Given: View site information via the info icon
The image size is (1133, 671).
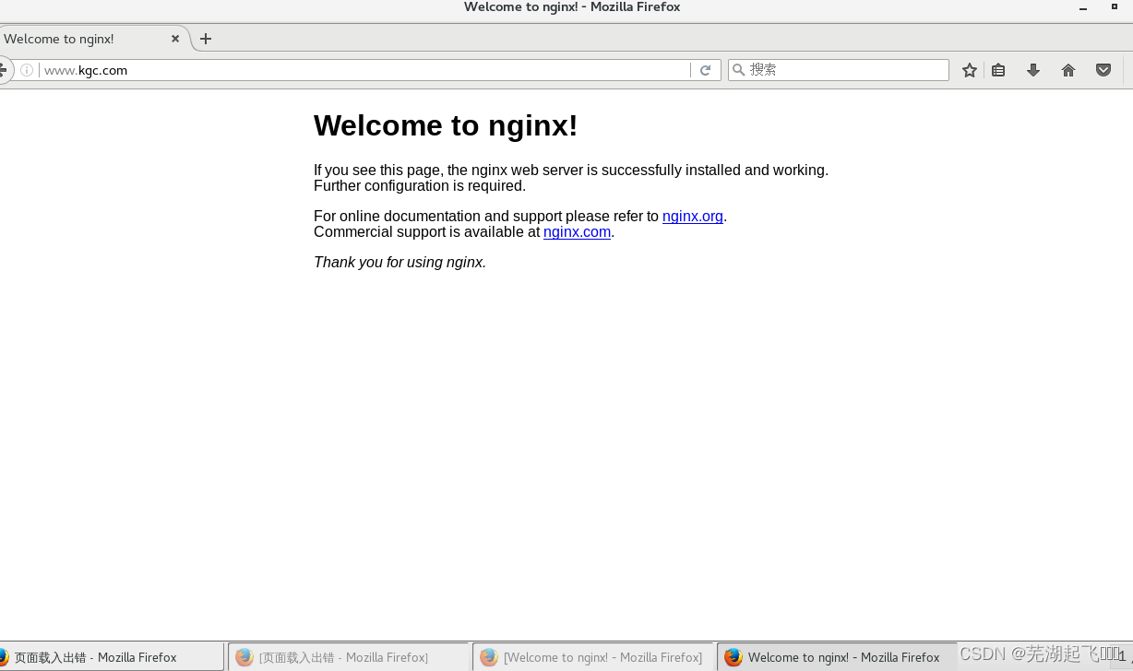Looking at the screenshot, I should pos(28,69).
